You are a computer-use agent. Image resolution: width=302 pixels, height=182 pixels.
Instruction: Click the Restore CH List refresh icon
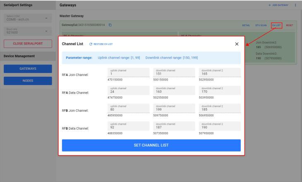pyautogui.click(x=91, y=44)
